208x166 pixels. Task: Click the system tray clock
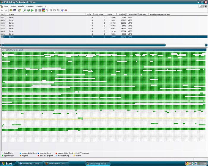tap(204, 164)
